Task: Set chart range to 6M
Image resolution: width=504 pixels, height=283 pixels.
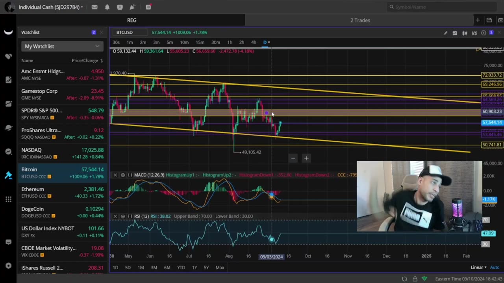Action: [167, 268]
